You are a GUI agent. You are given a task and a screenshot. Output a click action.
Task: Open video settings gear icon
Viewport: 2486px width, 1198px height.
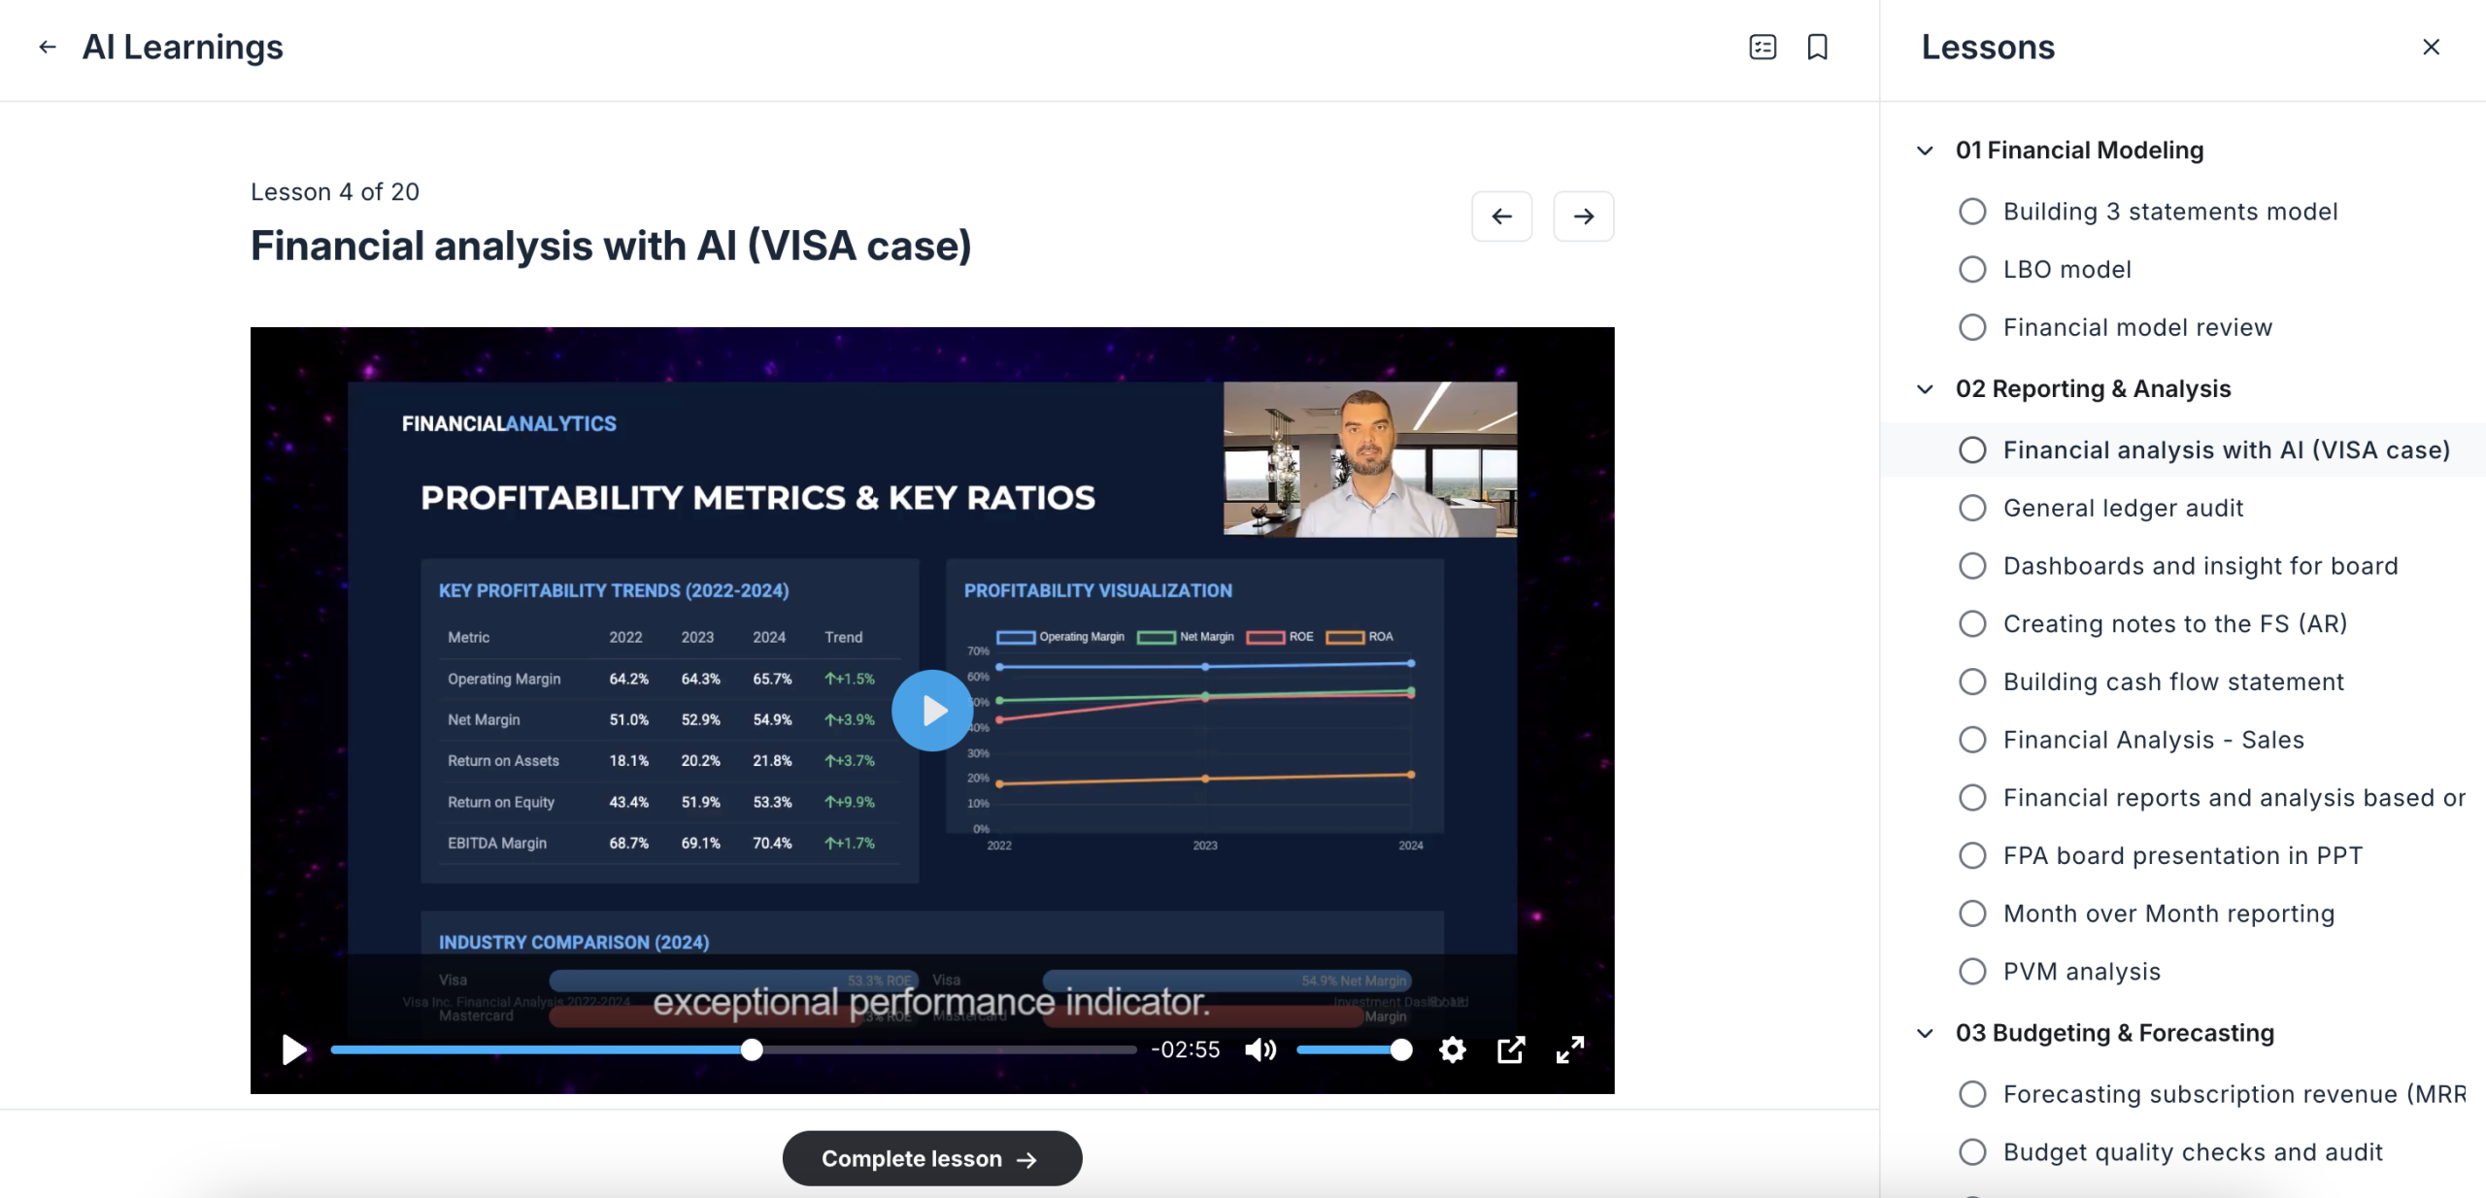click(x=1452, y=1049)
